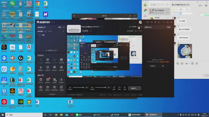This screenshot has width=209, height=117.
Task: Click the 一键修复 link
Action: click(x=161, y=62)
